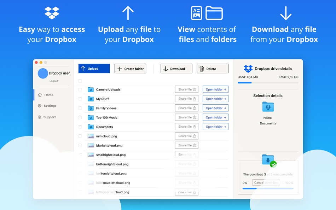Click the Dropbox logo in drive details

248,69
